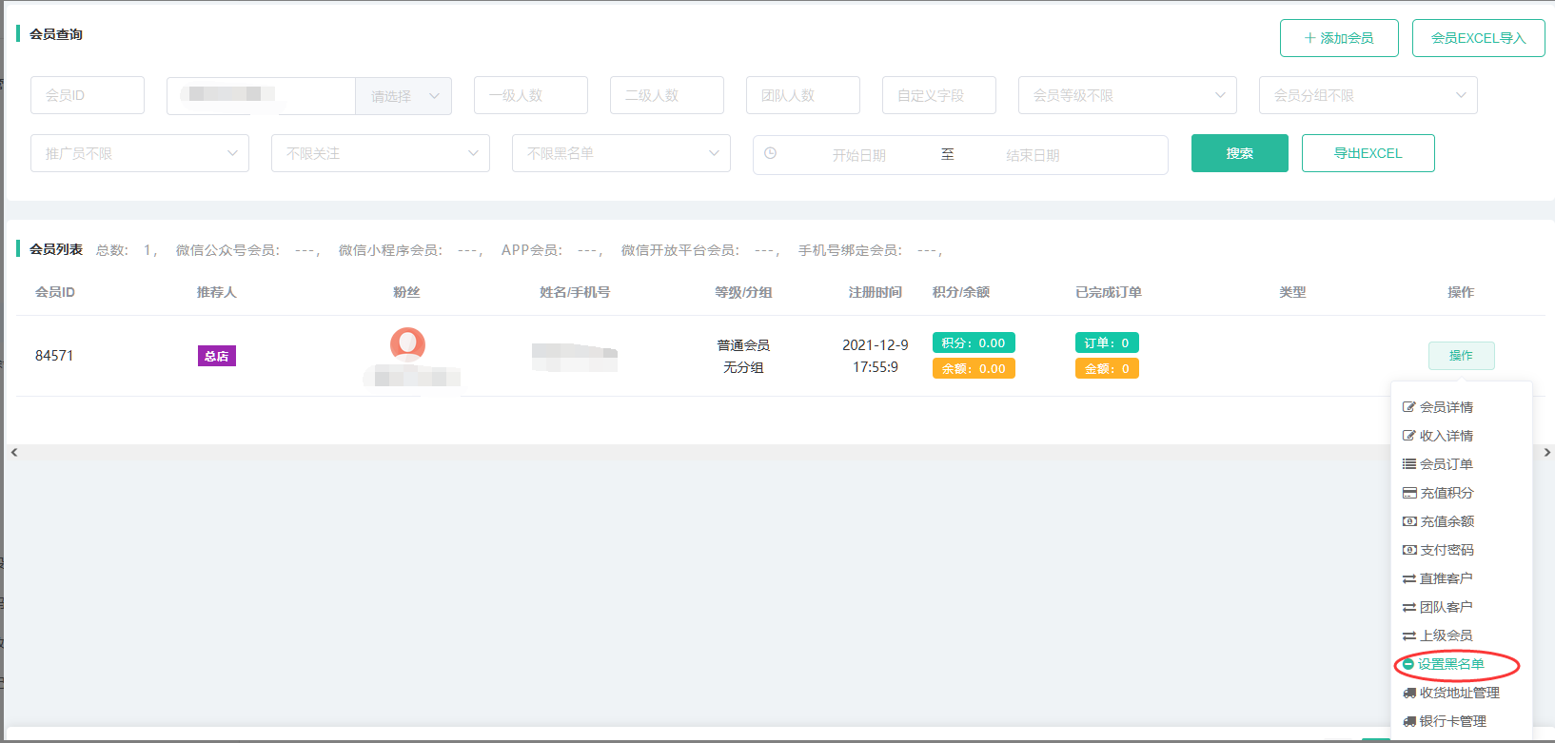Open 充值余额 from the menu
1555x743 pixels.
(x=1447, y=521)
